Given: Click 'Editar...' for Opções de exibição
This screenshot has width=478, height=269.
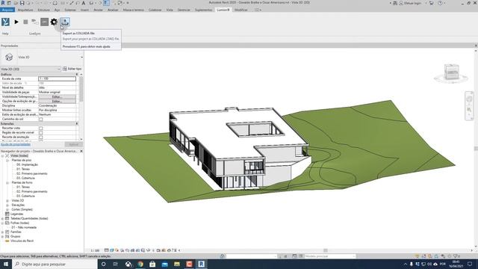Looking at the screenshot, I should (57, 102).
